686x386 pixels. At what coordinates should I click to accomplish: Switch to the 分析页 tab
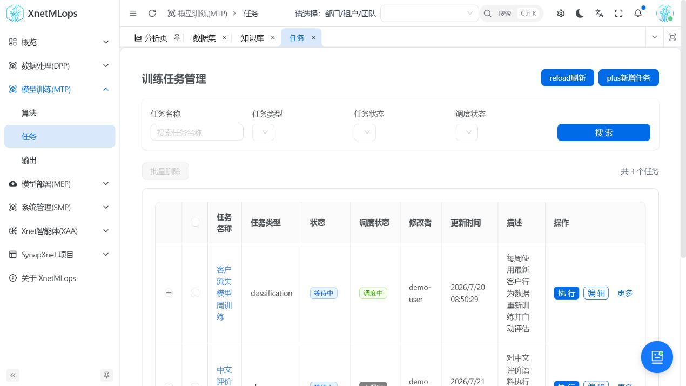(156, 38)
